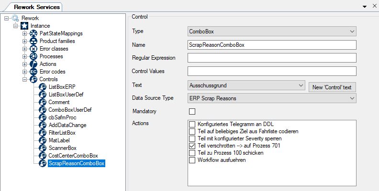Click the Error classes node icon

pyautogui.click(x=33, y=49)
